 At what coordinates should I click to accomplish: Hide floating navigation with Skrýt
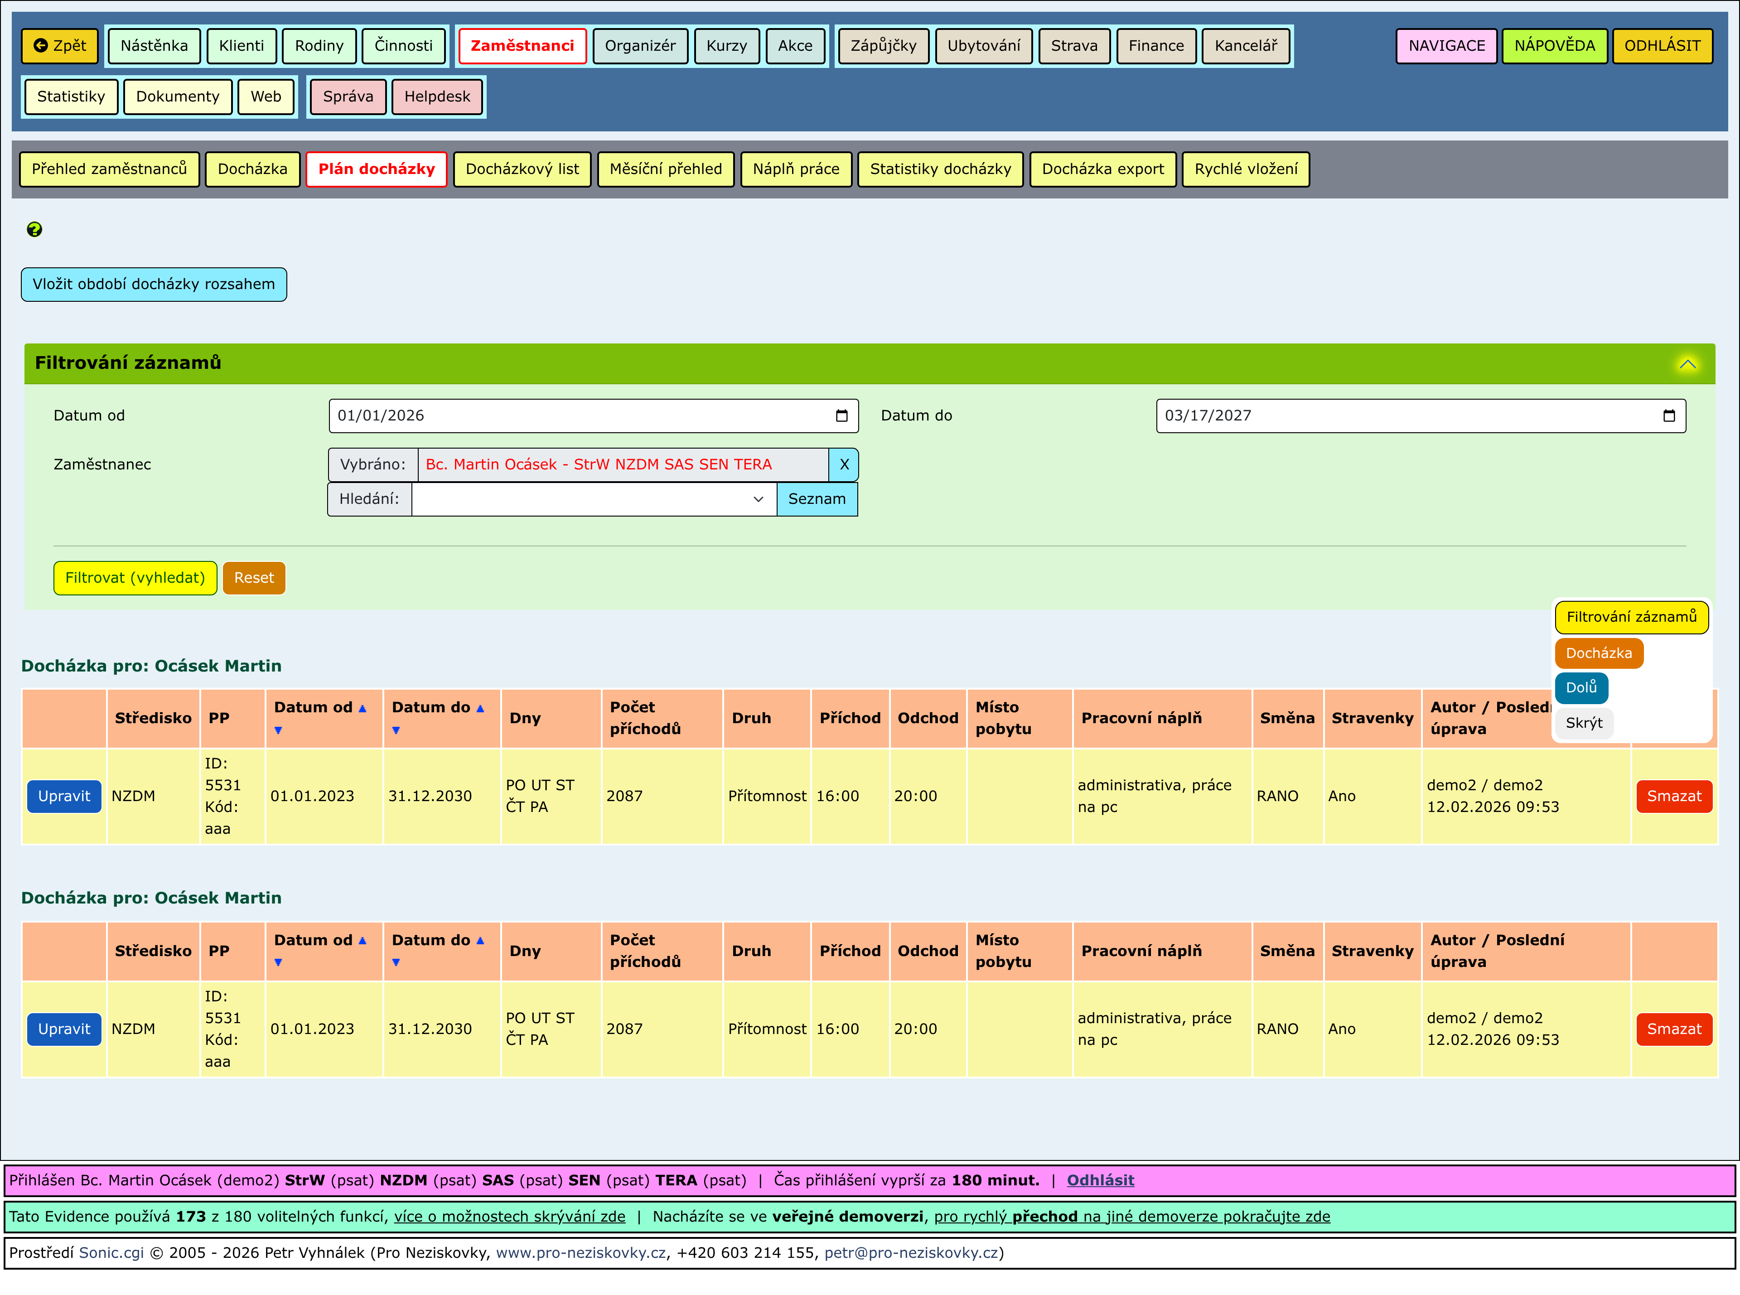(1583, 723)
